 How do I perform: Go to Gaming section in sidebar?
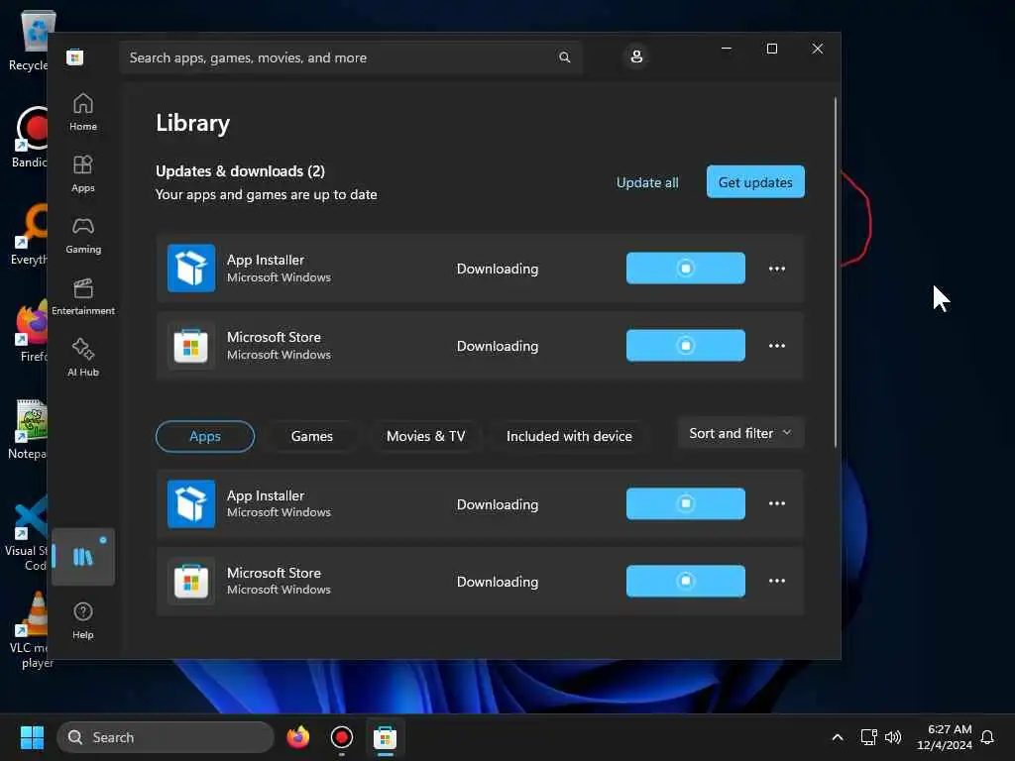point(83,236)
